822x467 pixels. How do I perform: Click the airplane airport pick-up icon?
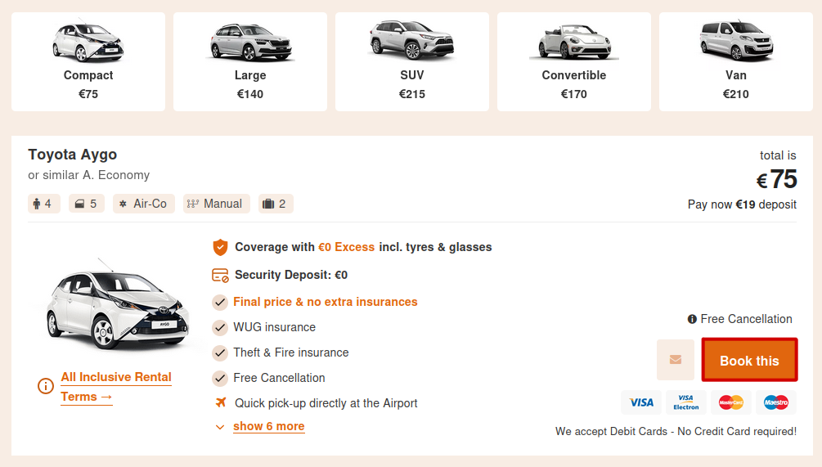220,402
